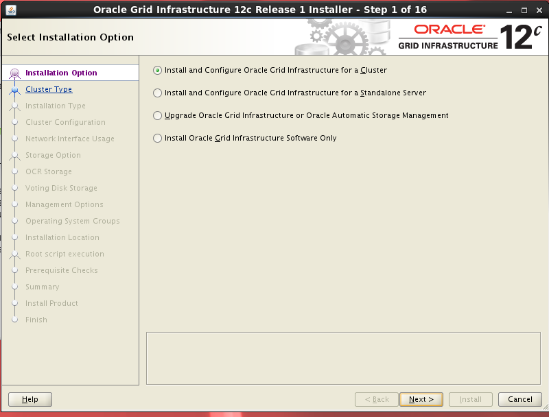Click the Root script execution step text
Viewport: 549px width, 417px height.
click(65, 254)
